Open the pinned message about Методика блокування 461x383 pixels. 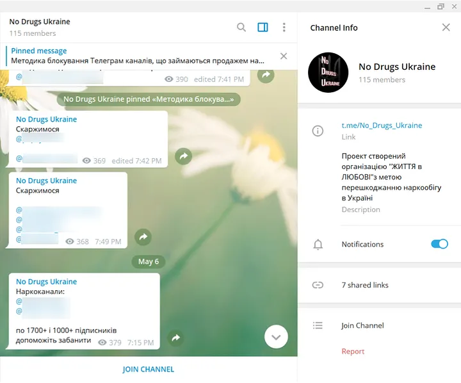coord(138,56)
